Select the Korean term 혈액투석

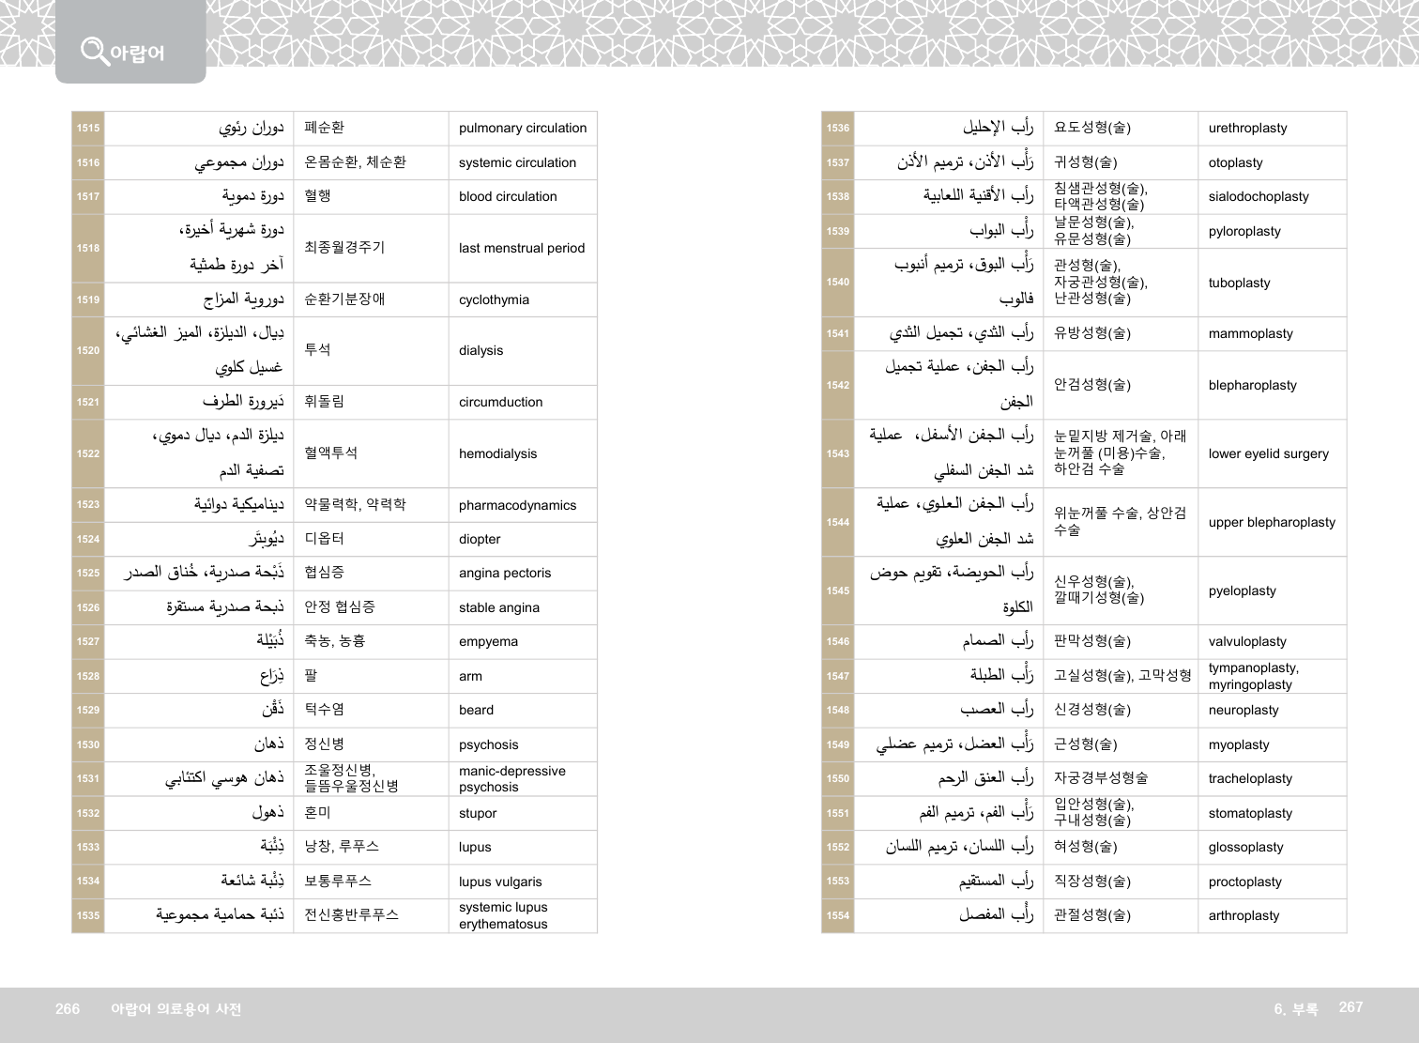(330, 452)
